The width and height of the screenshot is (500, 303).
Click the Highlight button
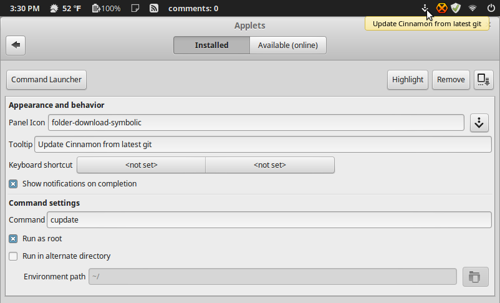click(408, 80)
